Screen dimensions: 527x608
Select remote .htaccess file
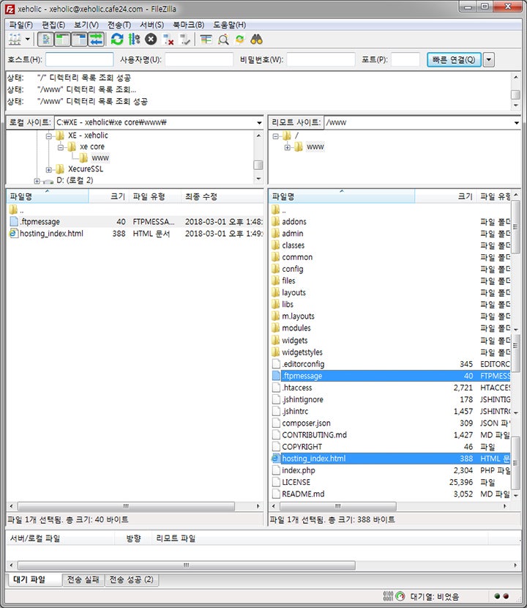[390, 388]
